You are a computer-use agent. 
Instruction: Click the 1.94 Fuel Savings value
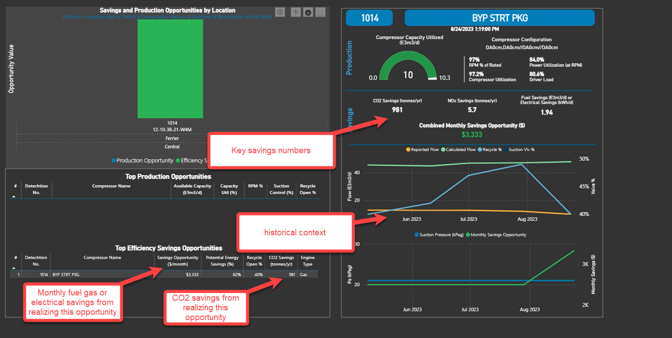546,112
